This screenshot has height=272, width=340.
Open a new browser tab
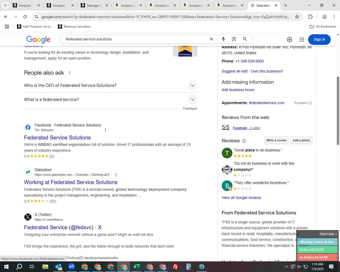tap(286, 5)
